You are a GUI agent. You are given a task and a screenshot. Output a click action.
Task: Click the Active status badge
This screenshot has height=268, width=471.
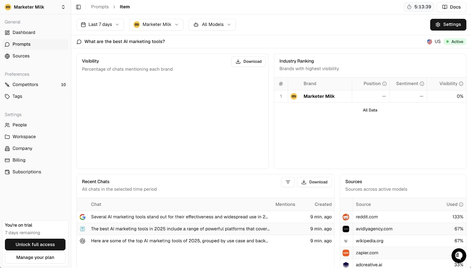pyautogui.click(x=455, y=42)
